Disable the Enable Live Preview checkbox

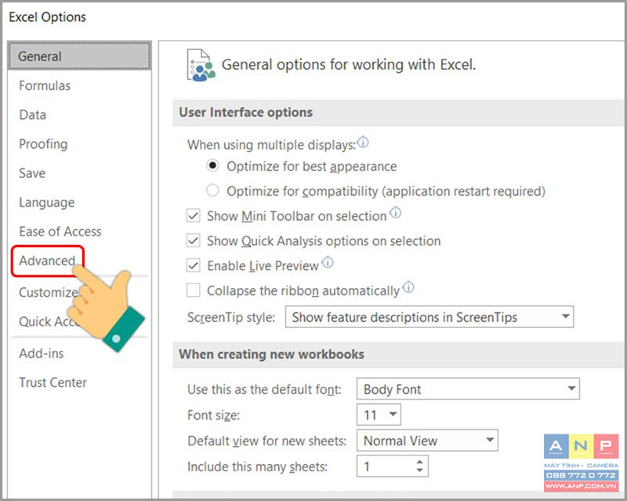pos(194,265)
